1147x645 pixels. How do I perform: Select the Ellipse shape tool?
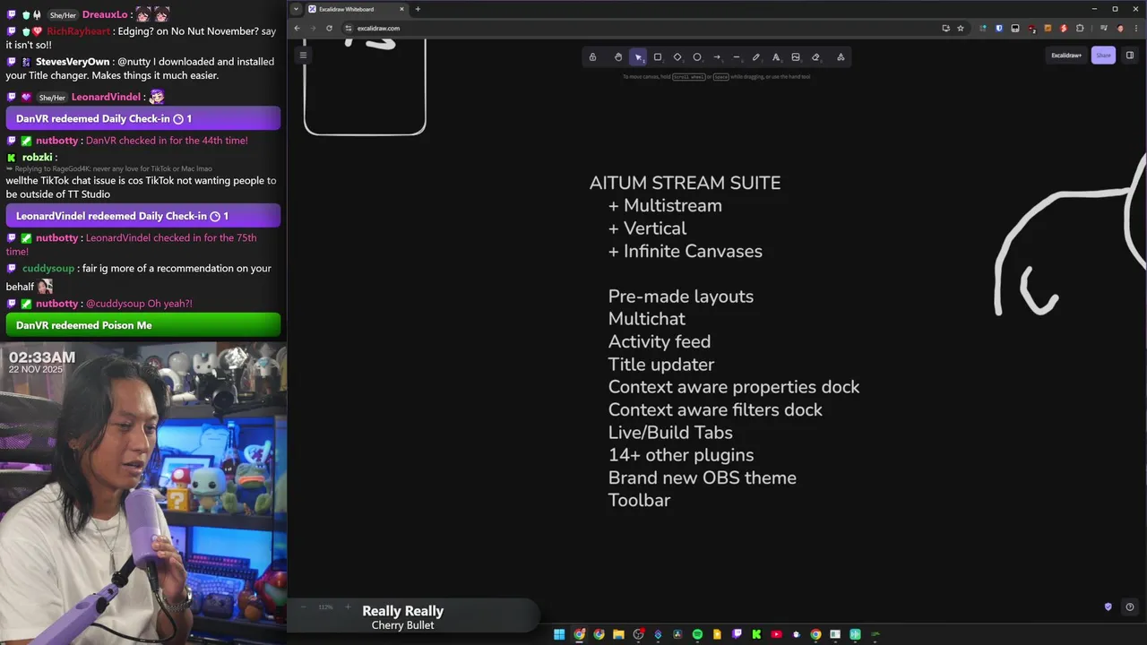[697, 56]
